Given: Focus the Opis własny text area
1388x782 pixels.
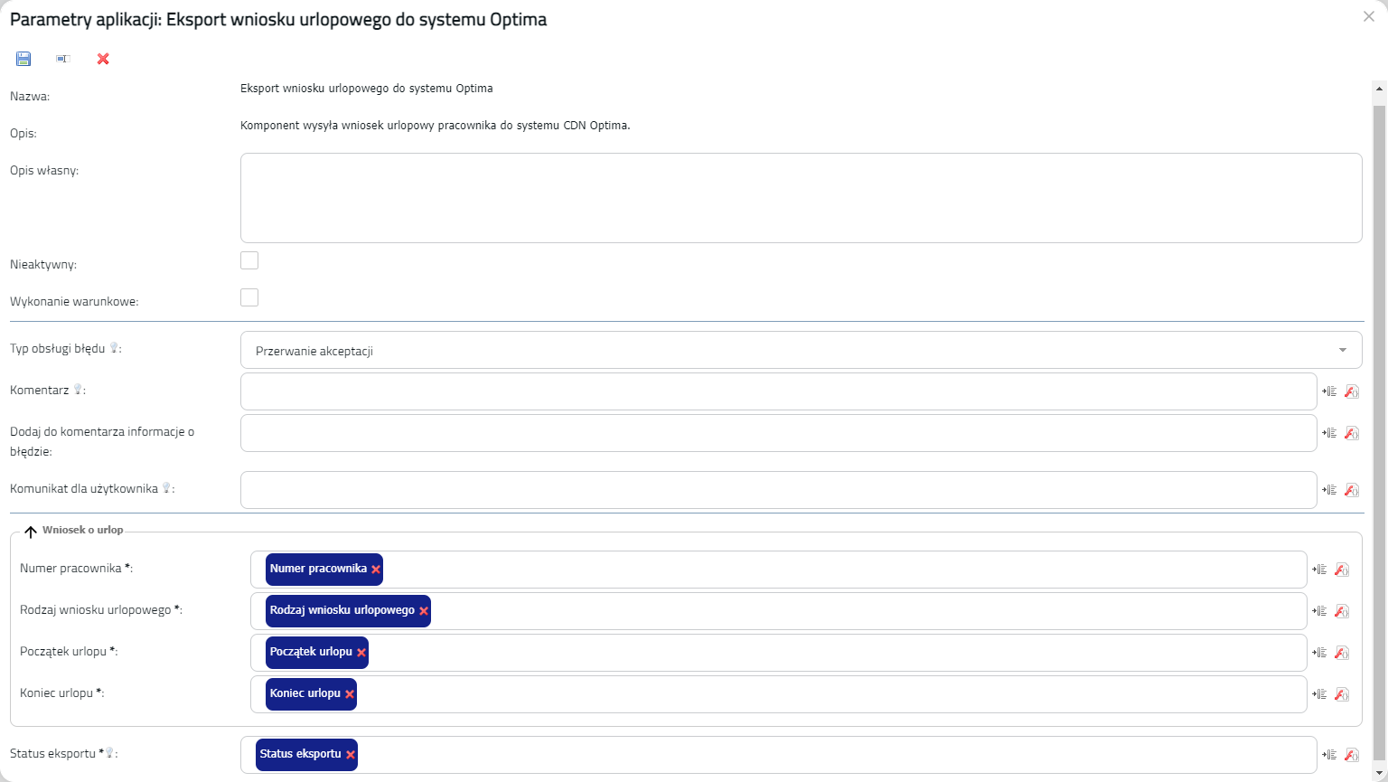Looking at the screenshot, I should point(801,198).
